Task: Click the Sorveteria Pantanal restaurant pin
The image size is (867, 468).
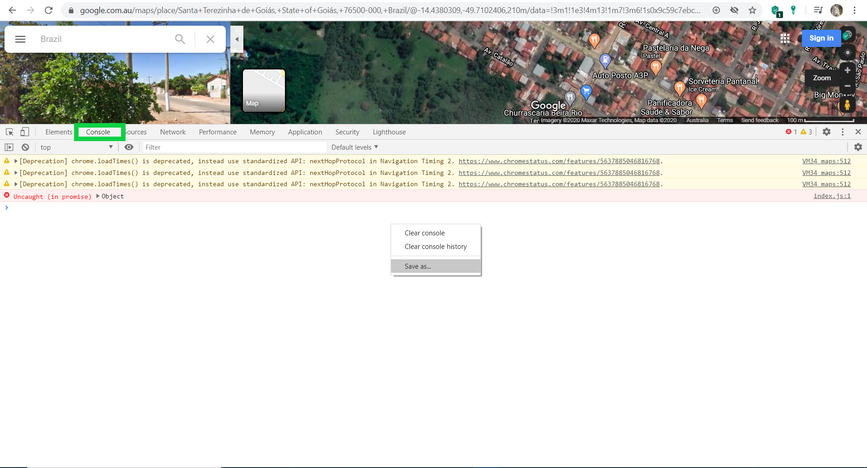Action: pyautogui.click(x=679, y=88)
